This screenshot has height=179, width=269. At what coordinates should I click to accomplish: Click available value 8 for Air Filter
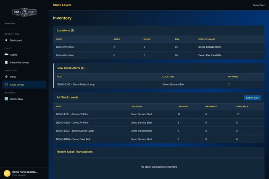[237, 122]
